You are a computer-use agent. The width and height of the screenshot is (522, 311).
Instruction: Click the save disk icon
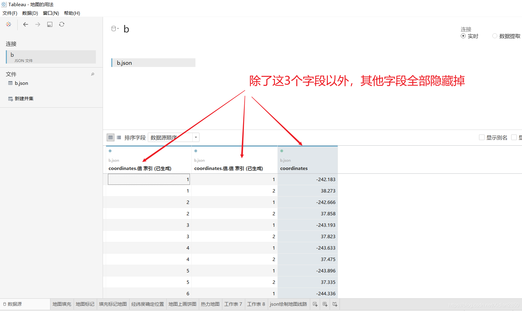pyautogui.click(x=50, y=24)
